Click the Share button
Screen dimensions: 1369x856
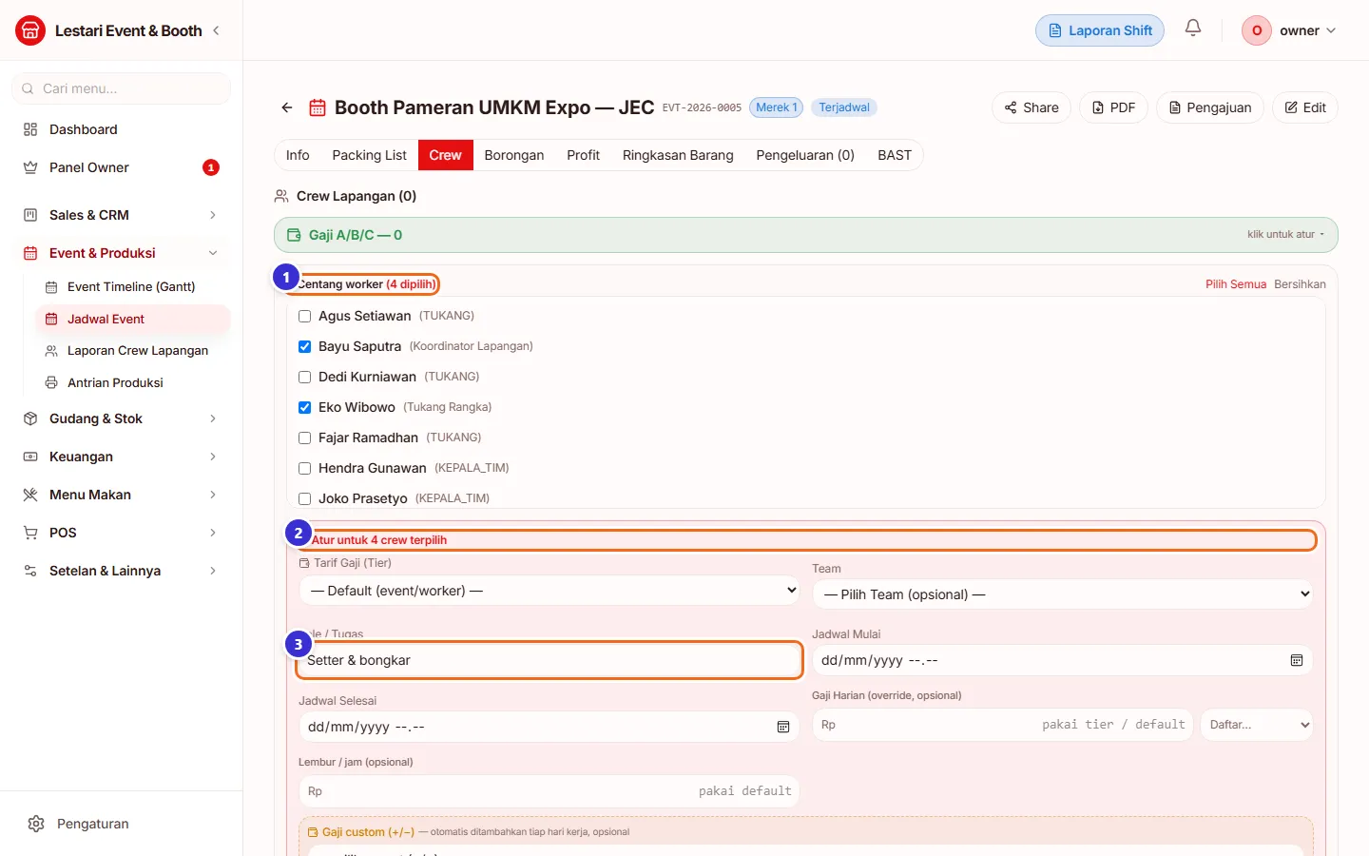point(1032,107)
